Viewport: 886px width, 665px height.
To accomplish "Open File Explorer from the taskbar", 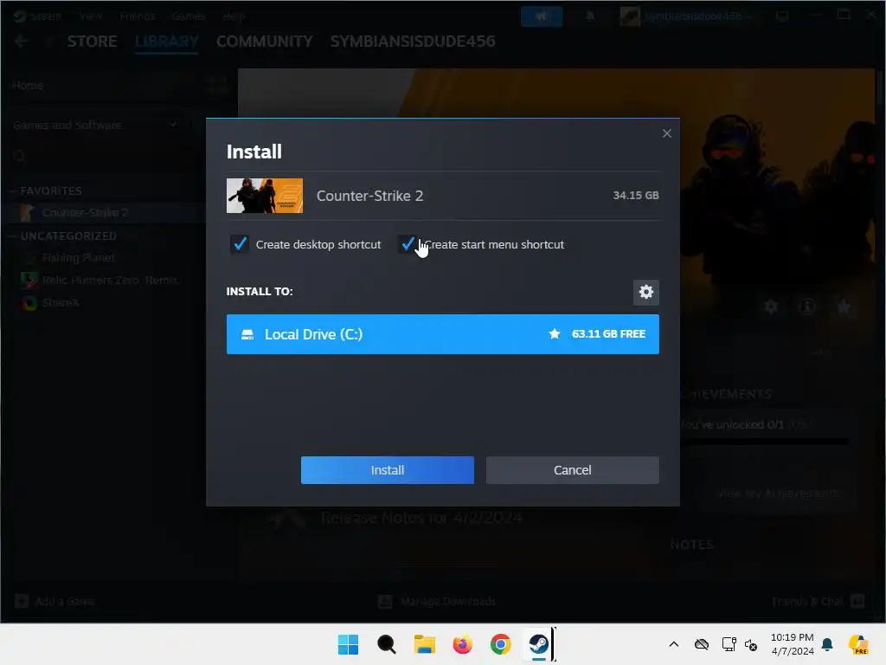I will 424,644.
